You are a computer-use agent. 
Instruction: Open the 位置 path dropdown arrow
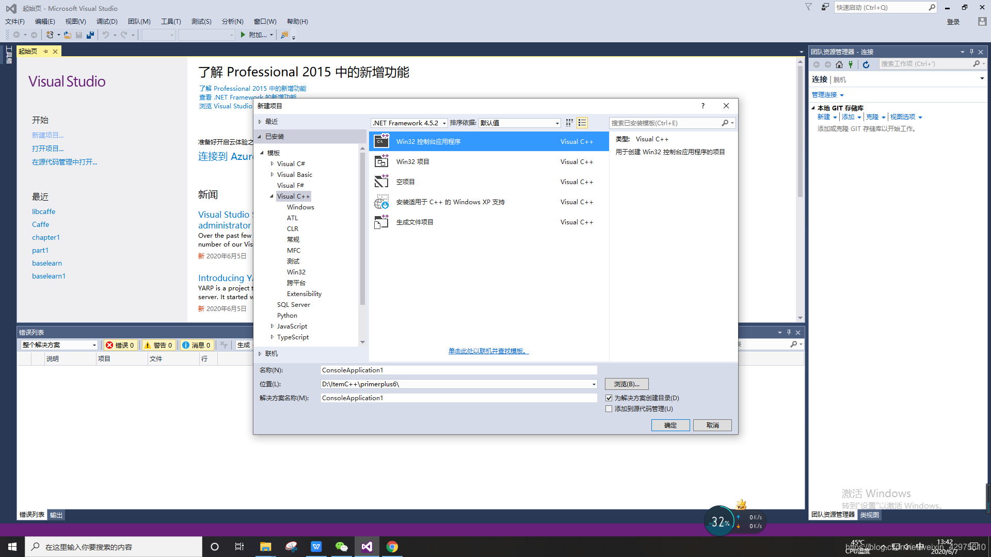[x=594, y=384]
